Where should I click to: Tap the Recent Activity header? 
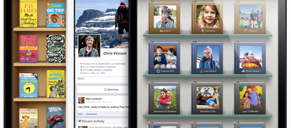point(102,121)
